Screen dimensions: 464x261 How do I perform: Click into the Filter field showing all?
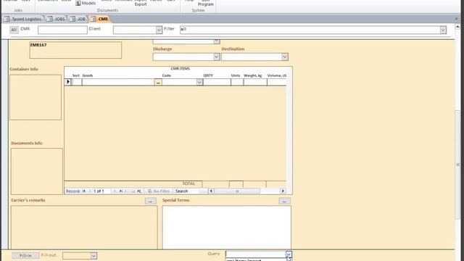(x=310, y=30)
